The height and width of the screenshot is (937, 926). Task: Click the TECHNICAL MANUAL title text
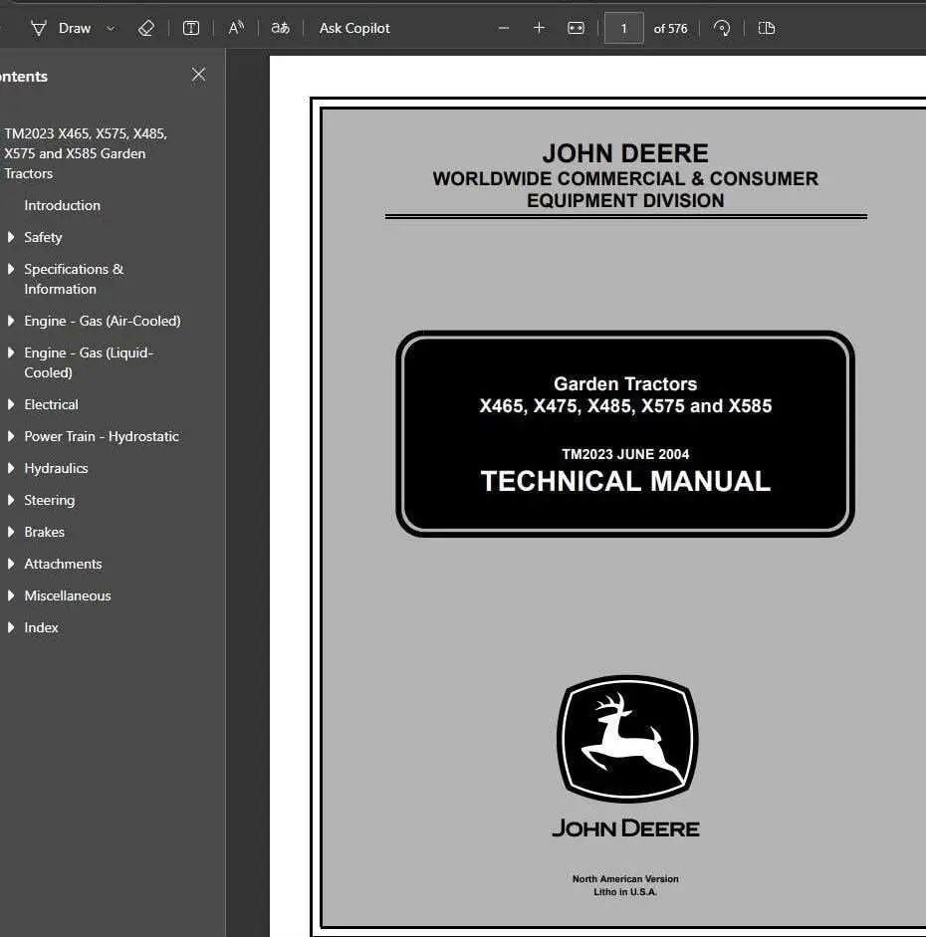tap(625, 481)
